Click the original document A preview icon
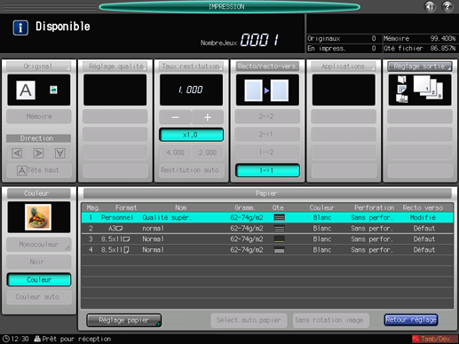This screenshot has width=459, height=344. [x=26, y=90]
